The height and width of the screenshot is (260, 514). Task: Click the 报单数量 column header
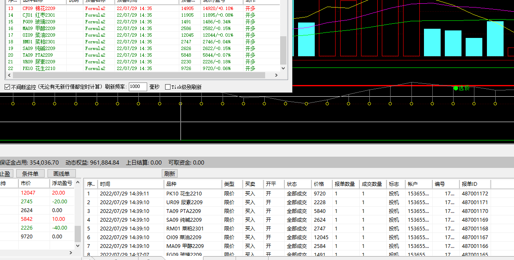pyautogui.click(x=346, y=184)
